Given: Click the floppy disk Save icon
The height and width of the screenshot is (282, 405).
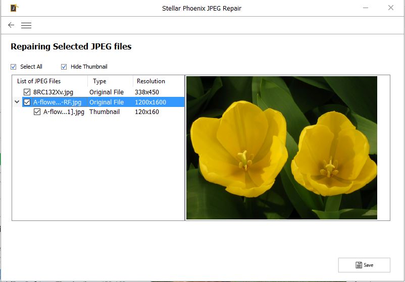Looking at the screenshot, I should (359, 265).
